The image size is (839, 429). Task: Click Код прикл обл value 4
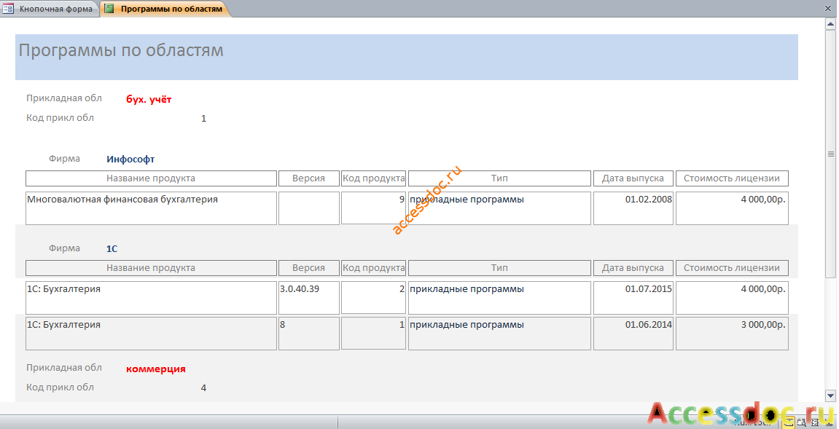coord(203,388)
